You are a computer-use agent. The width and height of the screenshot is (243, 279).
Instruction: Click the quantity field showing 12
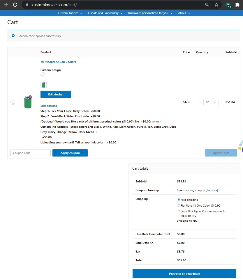tap(207, 102)
